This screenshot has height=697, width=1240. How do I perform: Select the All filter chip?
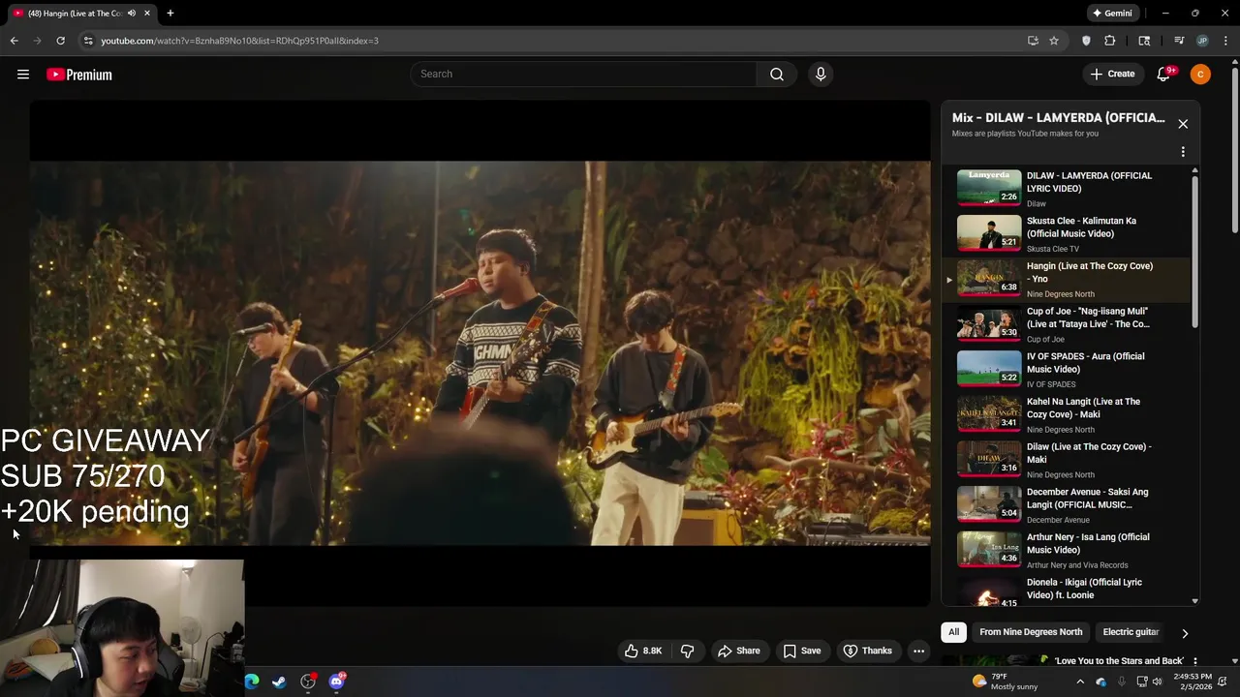(x=953, y=632)
